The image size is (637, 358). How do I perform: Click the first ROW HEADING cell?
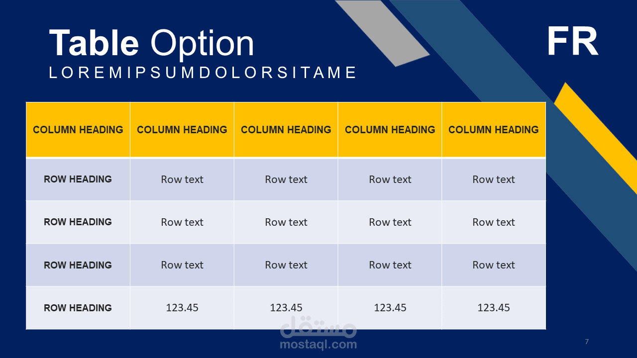click(x=78, y=179)
